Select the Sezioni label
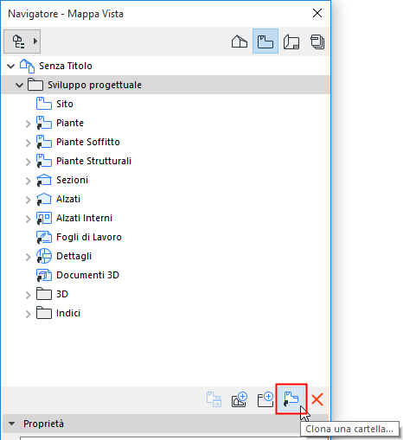This screenshot has width=403, height=440. click(72, 180)
